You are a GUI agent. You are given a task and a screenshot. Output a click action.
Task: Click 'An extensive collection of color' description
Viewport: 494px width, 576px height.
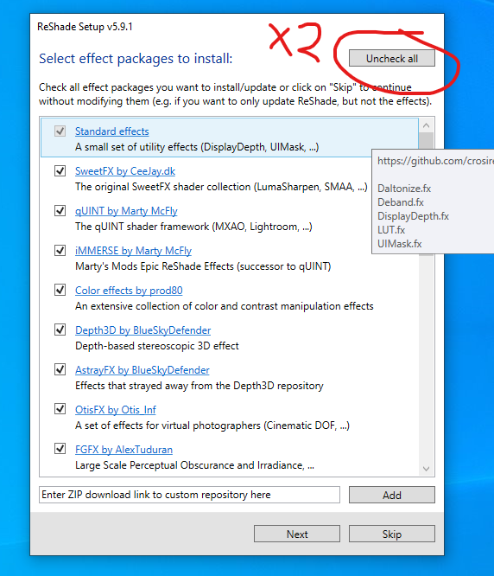(x=224, y=306)
